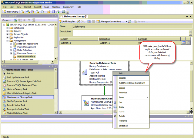
Task: Click the Object Explorer filter funnel icon
Action: (x=29, y=20)
